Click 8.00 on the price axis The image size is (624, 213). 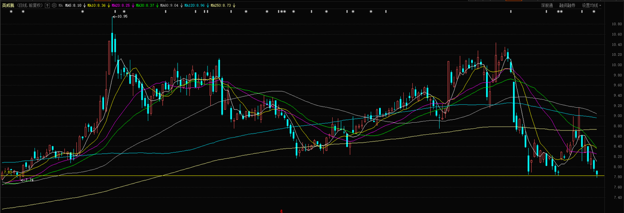(x=618, y=167)
